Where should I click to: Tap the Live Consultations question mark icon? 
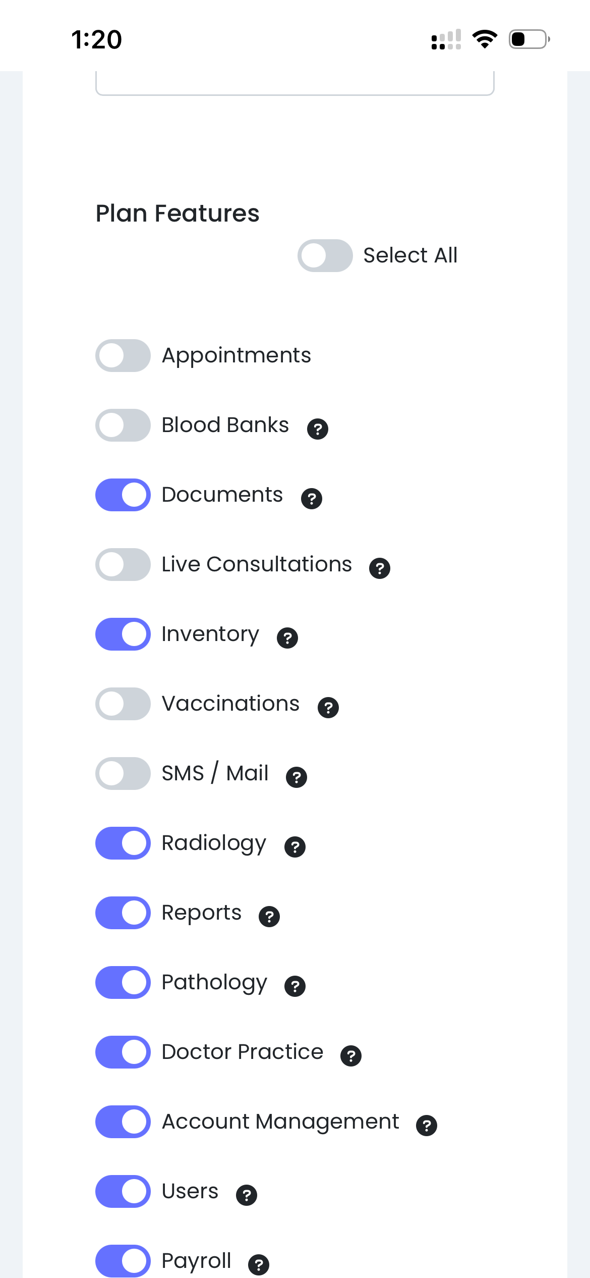[x=380, y=568]
